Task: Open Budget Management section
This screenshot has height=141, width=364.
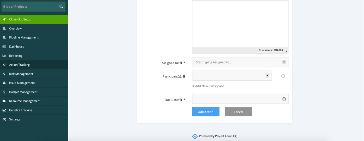Action: 34,92
